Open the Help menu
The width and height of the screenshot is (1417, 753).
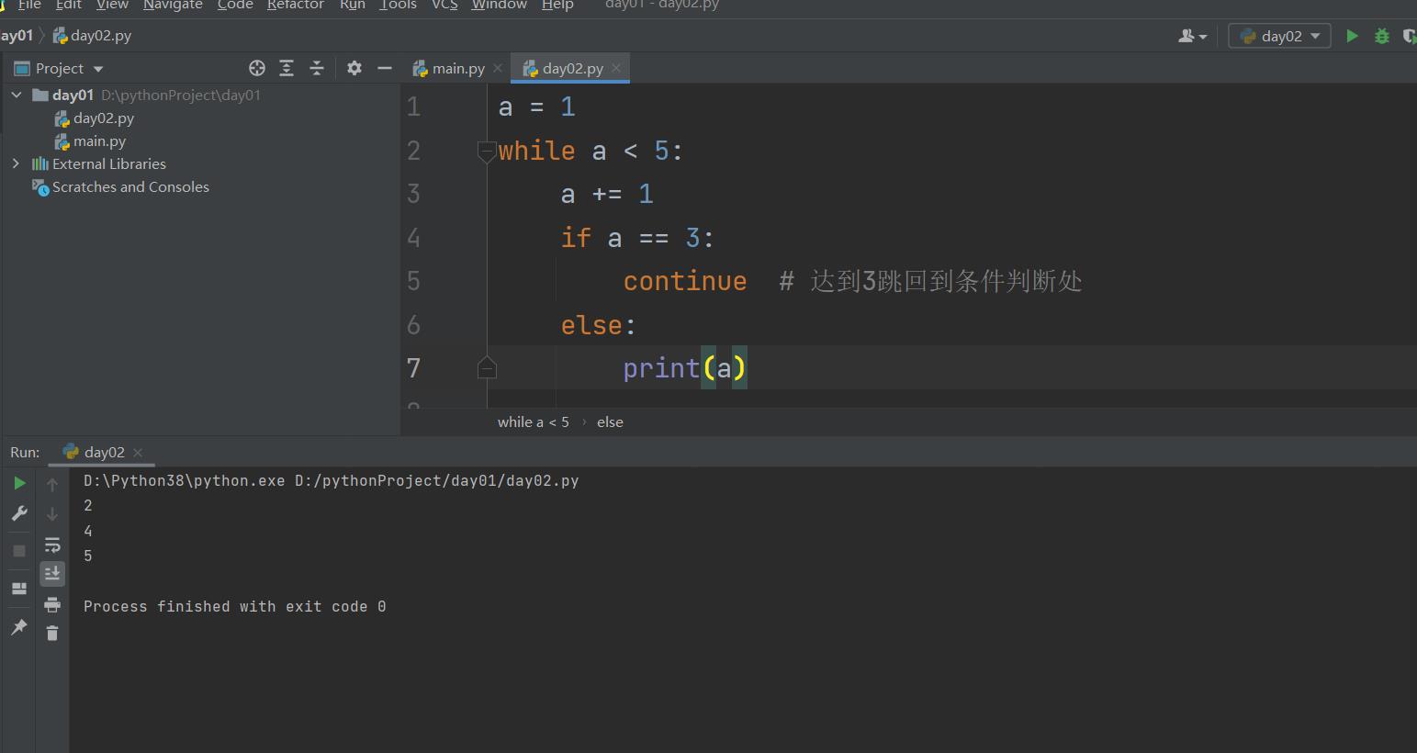pyautogui.click(x=557, y=5)
